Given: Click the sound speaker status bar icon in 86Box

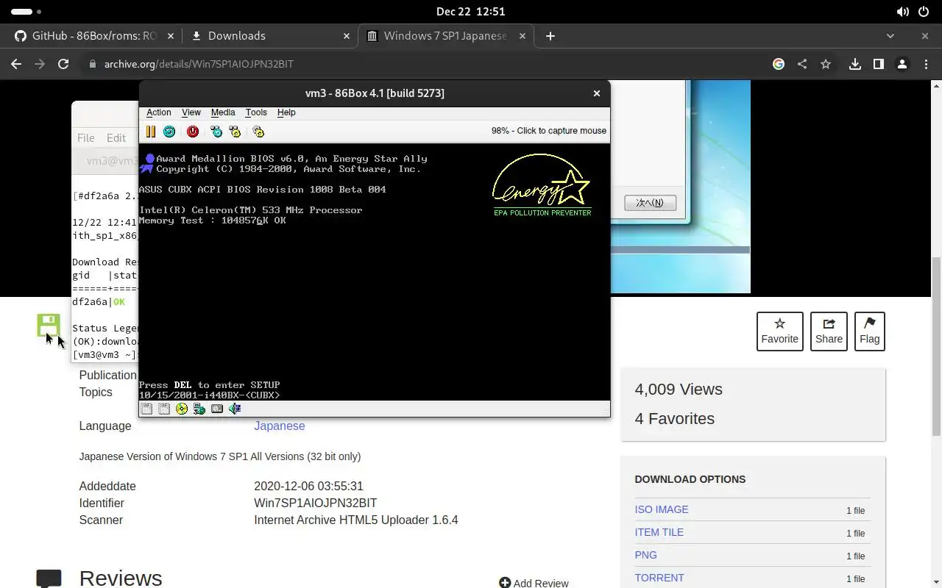Looking at the screenshot, I should point(235,409).
